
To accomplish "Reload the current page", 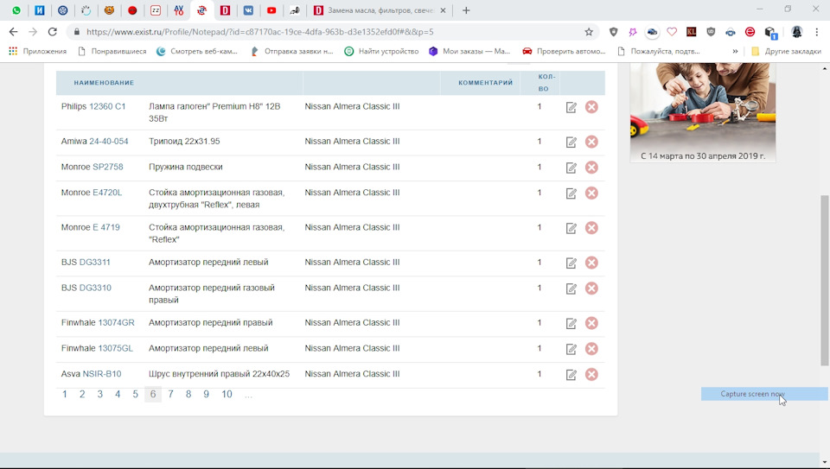I will [x=52, y=32].
